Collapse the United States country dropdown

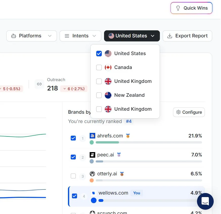132,36
